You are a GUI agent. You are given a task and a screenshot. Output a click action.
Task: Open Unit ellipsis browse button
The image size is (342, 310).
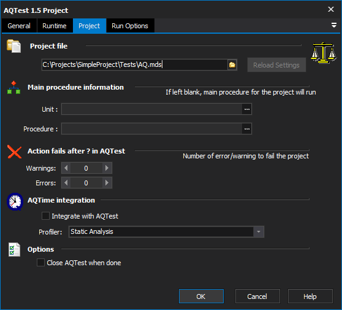[x=247, y=109]
